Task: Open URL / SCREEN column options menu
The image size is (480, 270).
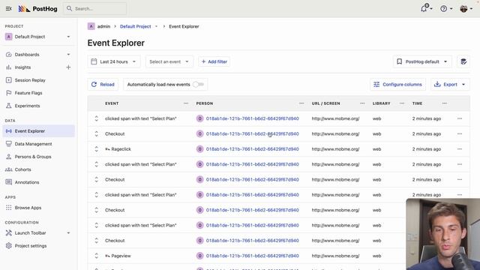Action: [x=362, y=103]
